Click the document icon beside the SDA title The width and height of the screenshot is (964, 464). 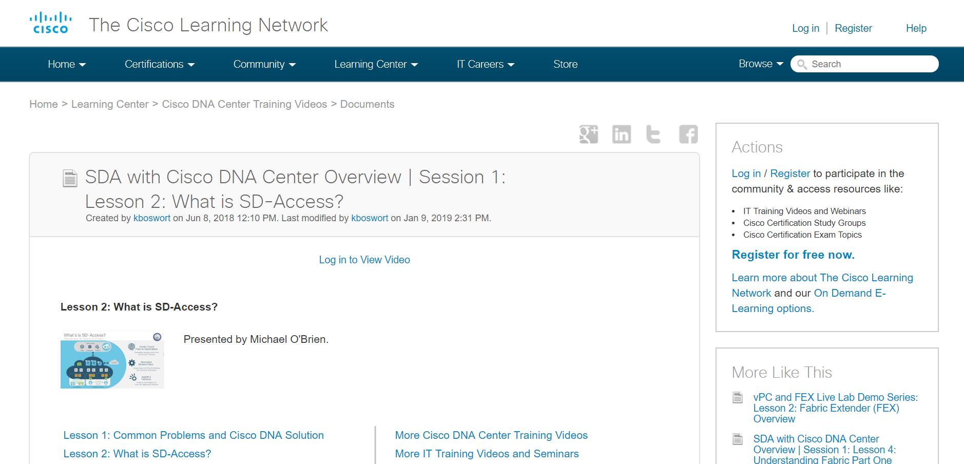[x=70, y=178]
